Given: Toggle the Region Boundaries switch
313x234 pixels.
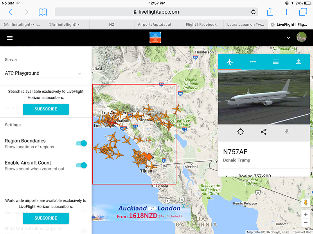Looking at the screenshot, I should [81, 143].
